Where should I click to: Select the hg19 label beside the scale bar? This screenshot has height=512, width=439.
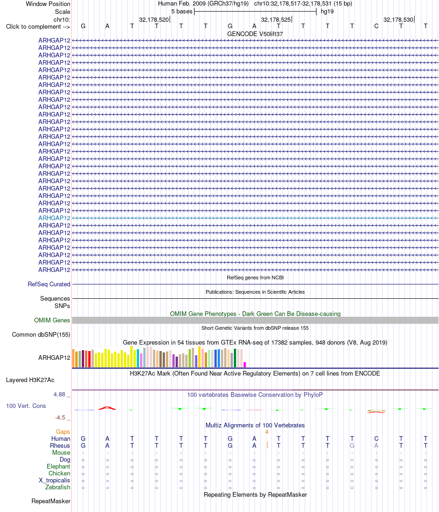pos(327,12)
